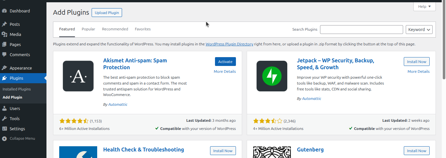Open Akismet Anti-spam: Spam Protection title
The width and height of the screenshot is (446, 158).
135,64
